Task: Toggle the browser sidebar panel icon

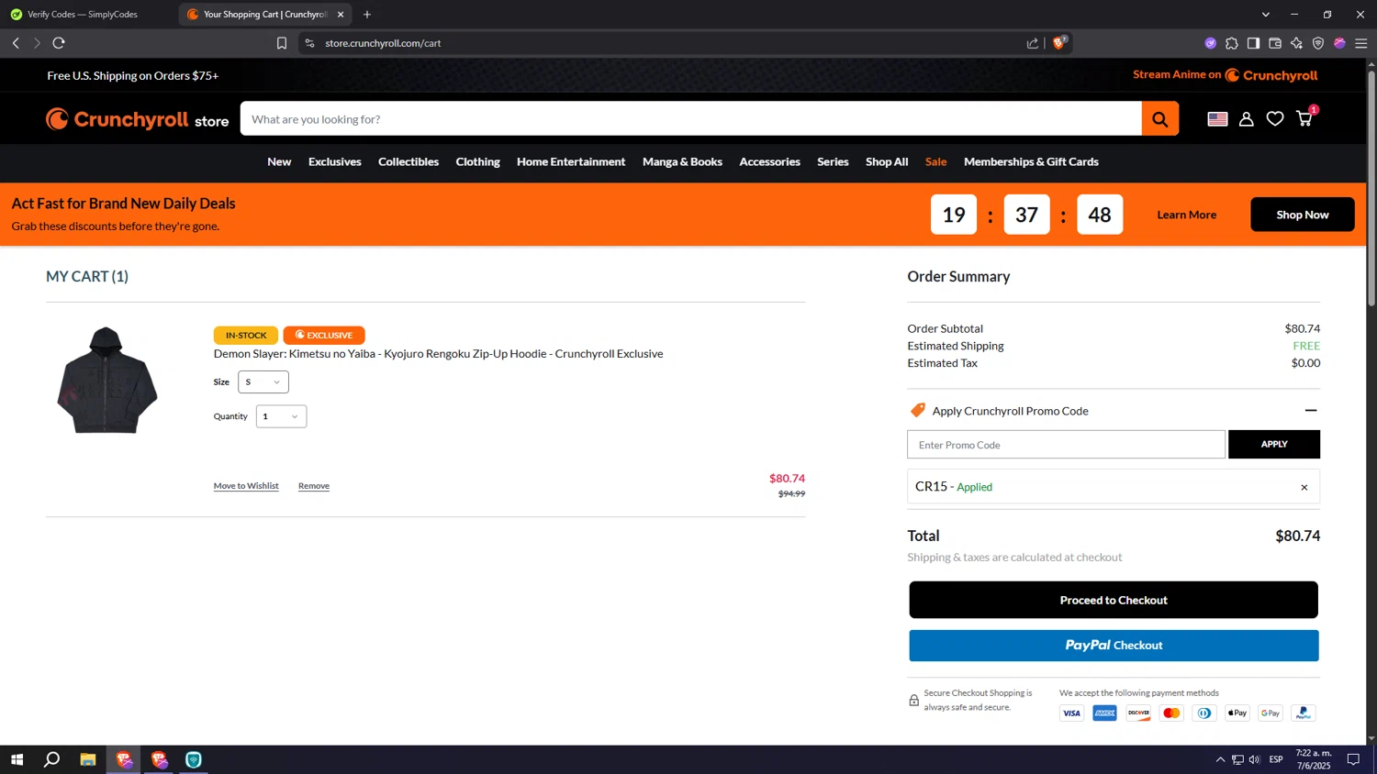Action: pos(1253,43)
